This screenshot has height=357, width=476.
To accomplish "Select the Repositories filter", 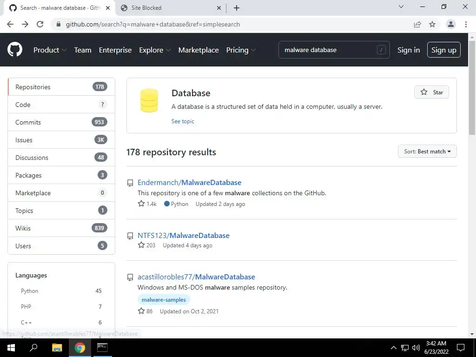I will [x=61, y=87].
